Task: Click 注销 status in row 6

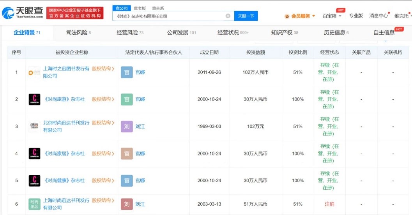Action: [x=329, y=204]
